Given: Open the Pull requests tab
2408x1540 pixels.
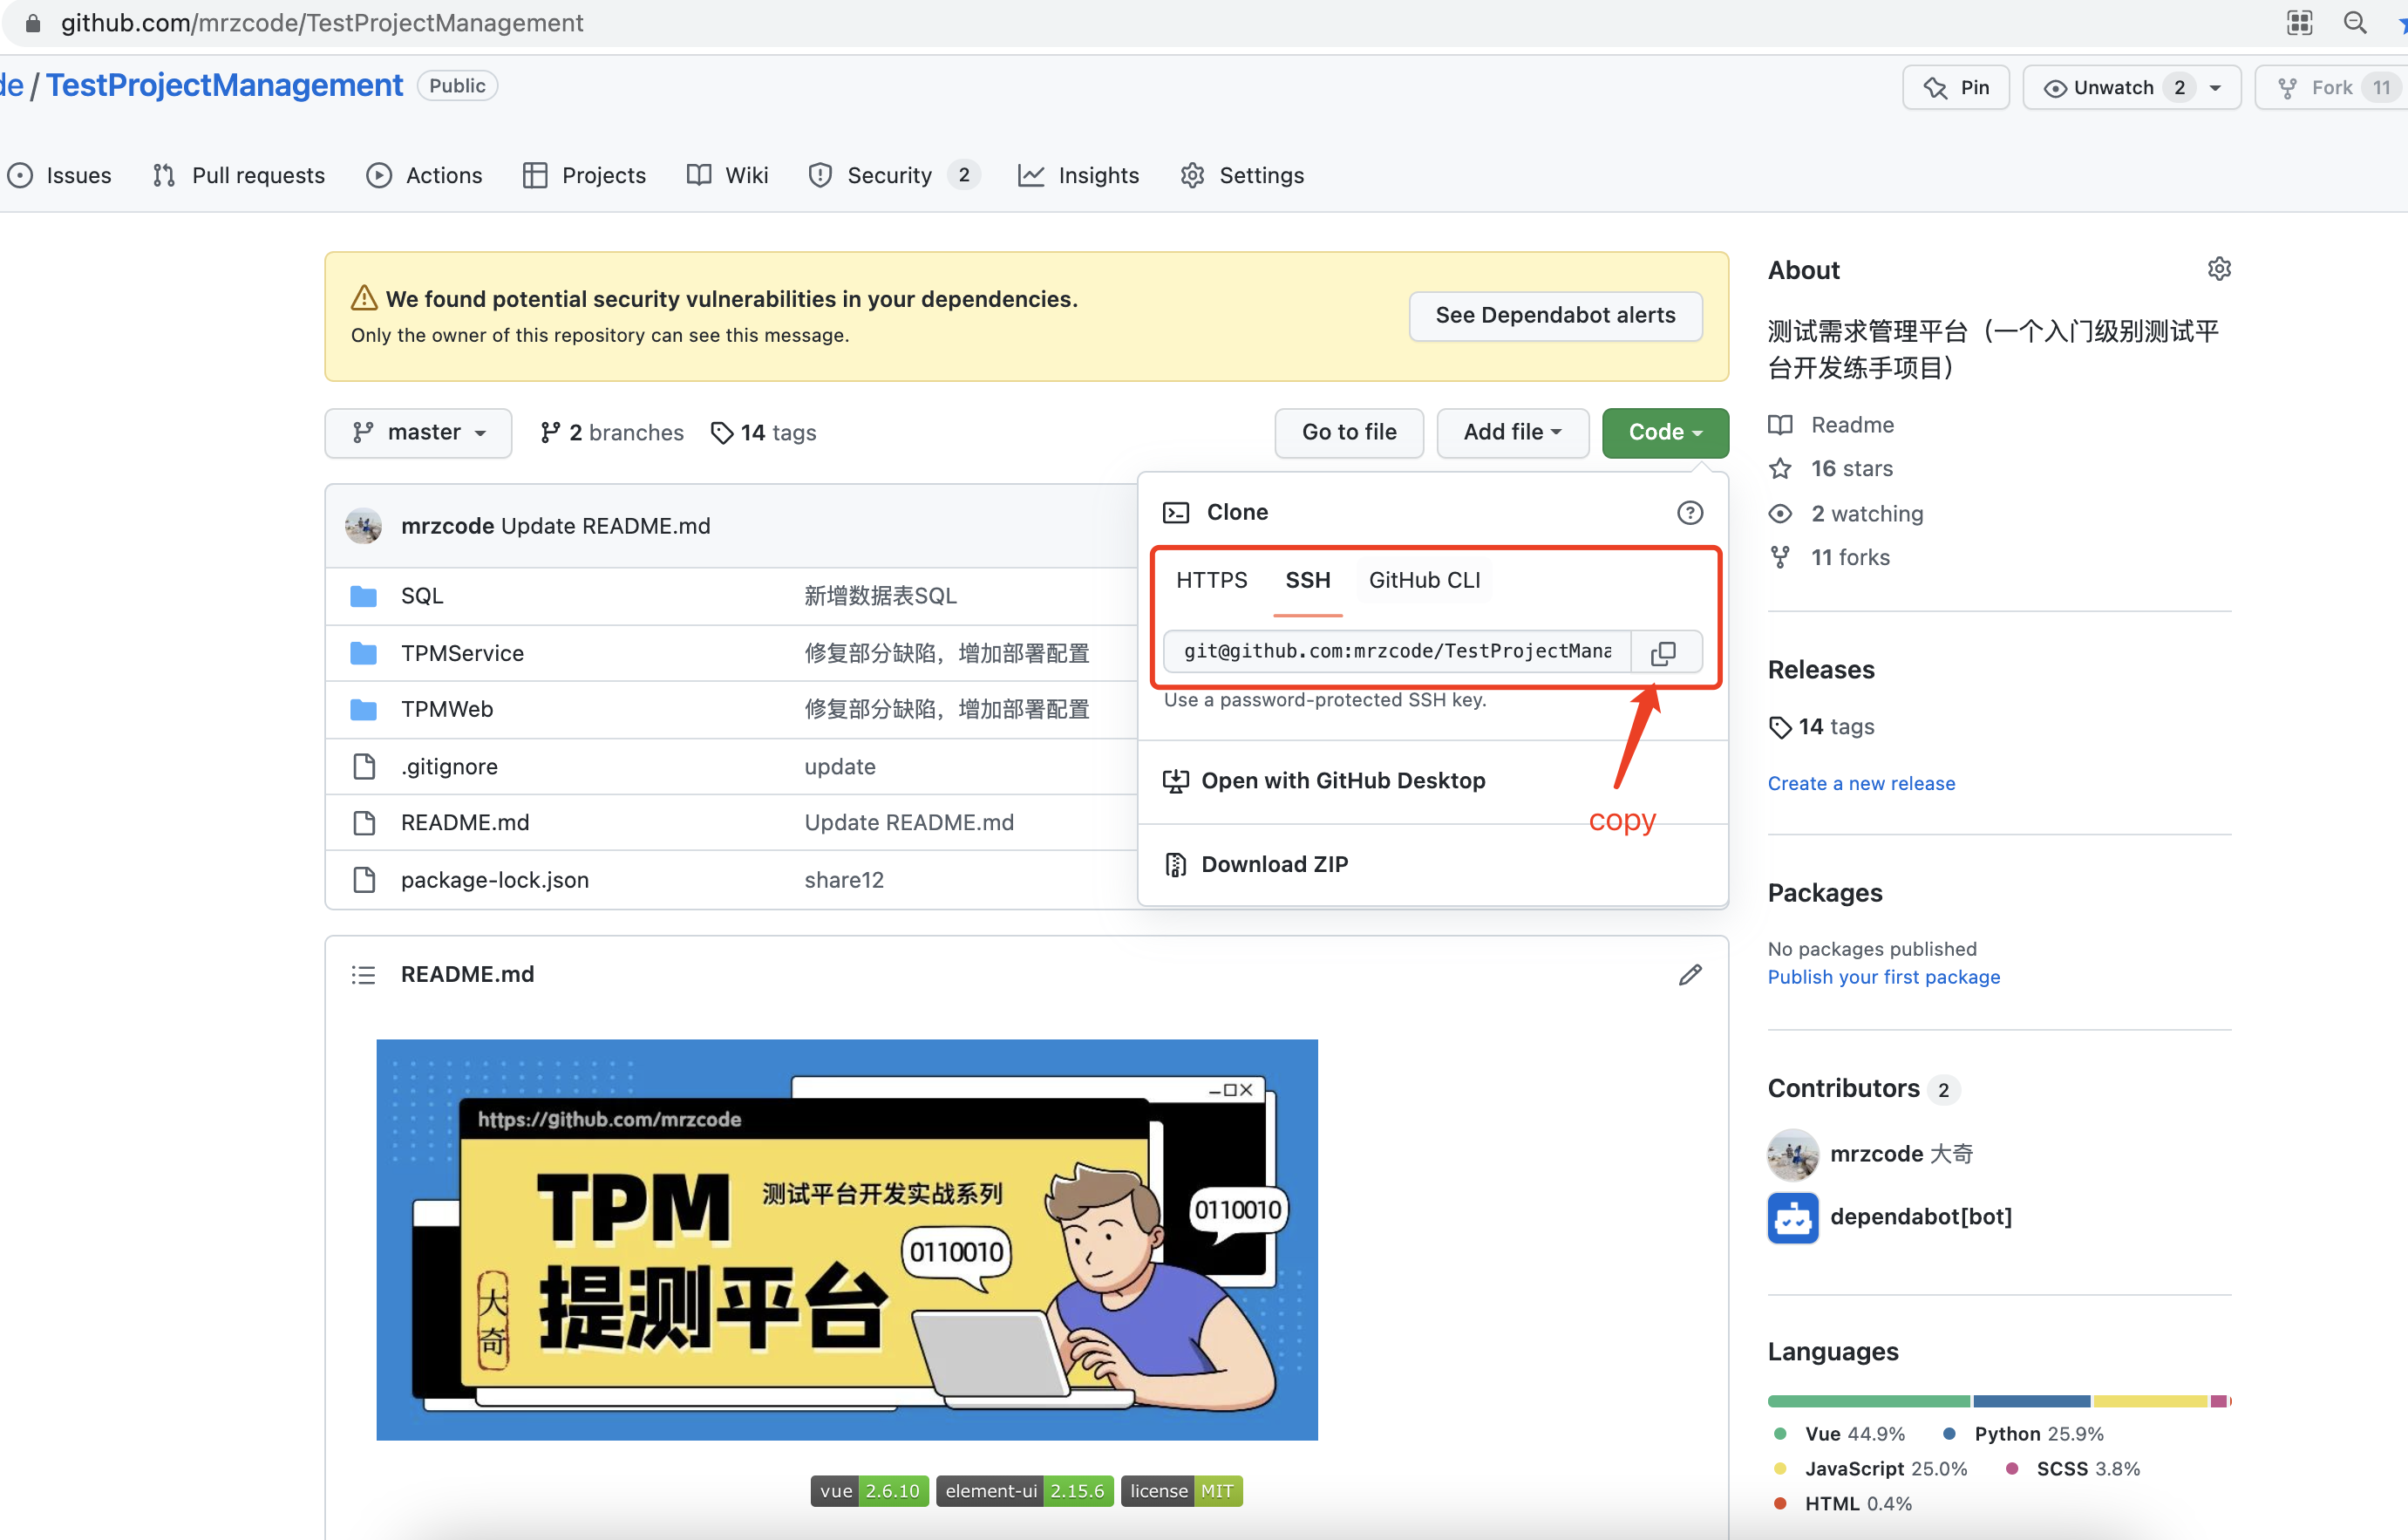Looking at the screenshot, I should (239, 175).
